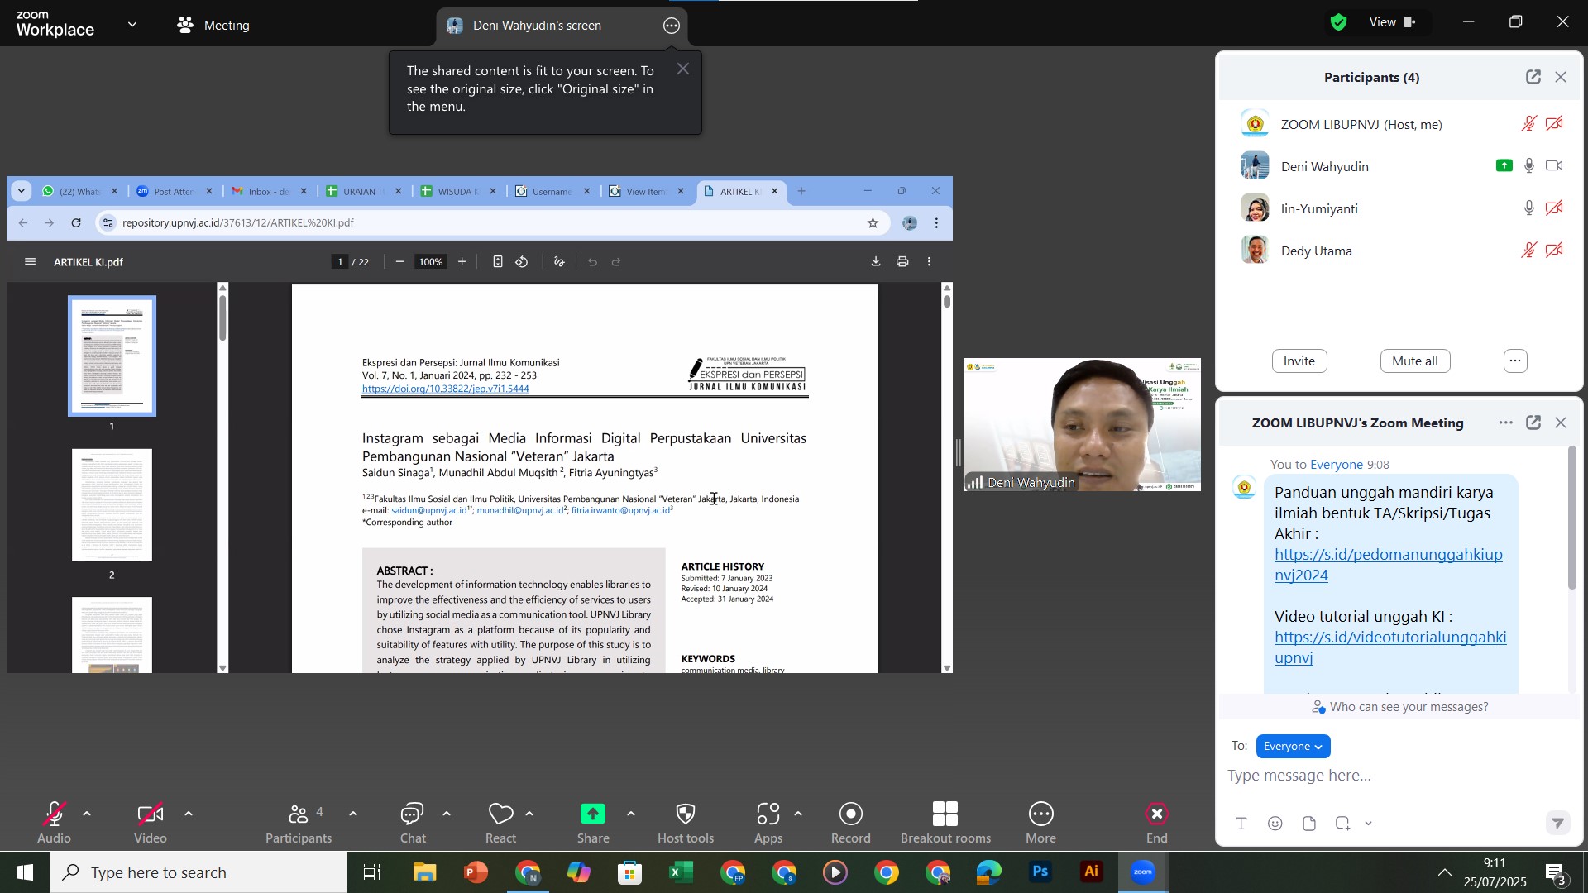Expand chat options caret
1588x893 pixels.
click(x=447, y=814)
